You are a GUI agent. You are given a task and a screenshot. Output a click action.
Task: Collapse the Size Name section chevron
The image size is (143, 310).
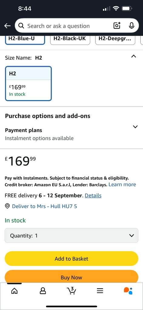[x=134, y=57]
